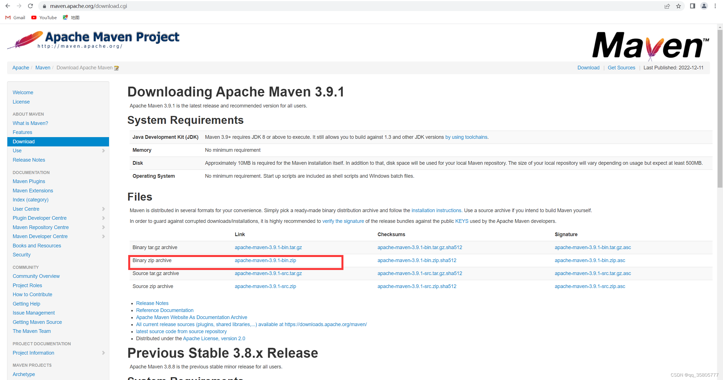Bookmark this page with star icon
This screenshot has width=723, height=380.
[678, 6]
